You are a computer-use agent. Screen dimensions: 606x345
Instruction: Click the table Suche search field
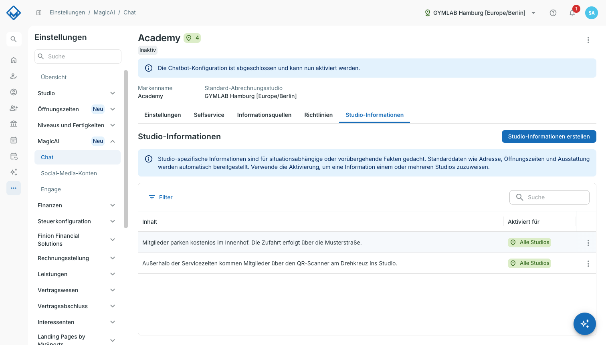point(549,197)
